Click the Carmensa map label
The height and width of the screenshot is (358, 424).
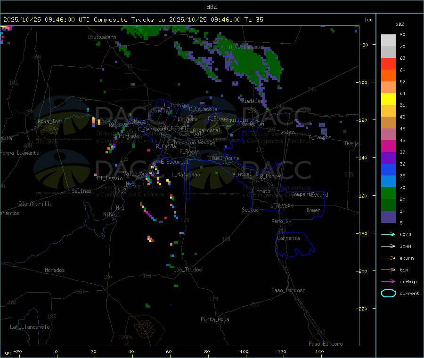tap(288, 238)
